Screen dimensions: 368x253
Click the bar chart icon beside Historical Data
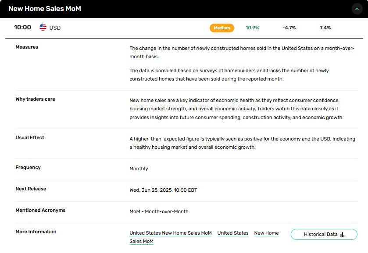tap(342, 235)
